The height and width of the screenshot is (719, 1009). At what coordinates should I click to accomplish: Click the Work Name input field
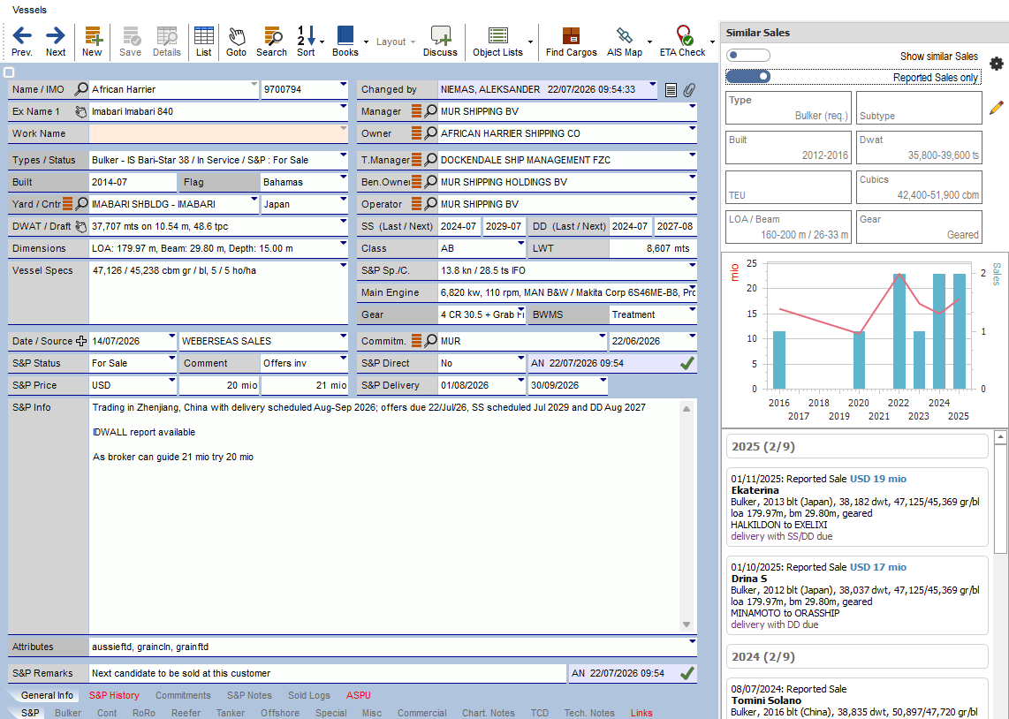pyautogui.click(x=218, y=133)
